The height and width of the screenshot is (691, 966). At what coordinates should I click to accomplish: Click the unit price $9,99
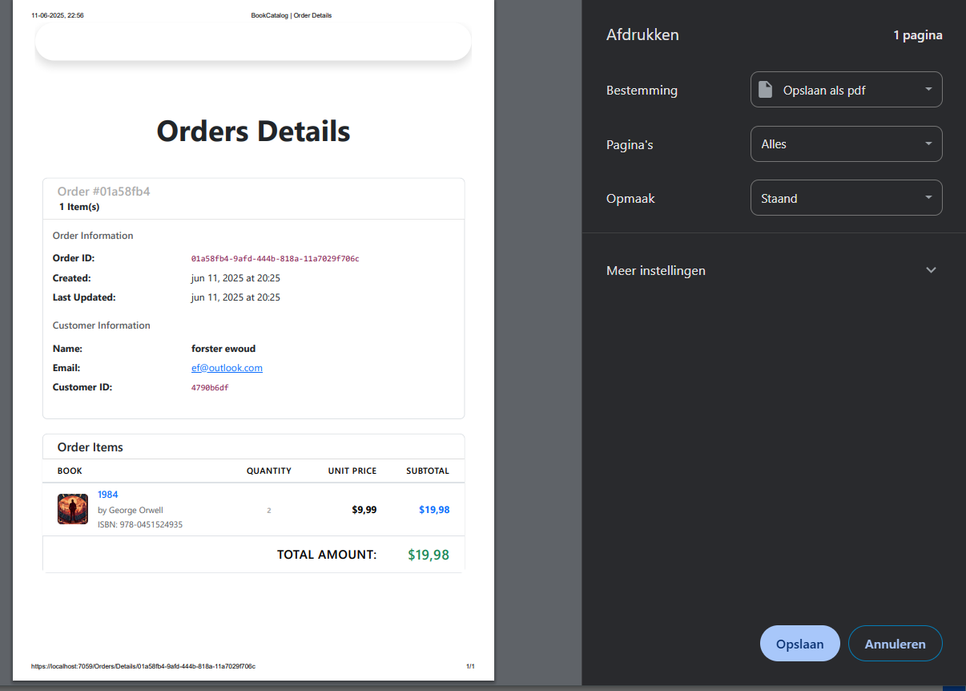(x=364, y=510)
